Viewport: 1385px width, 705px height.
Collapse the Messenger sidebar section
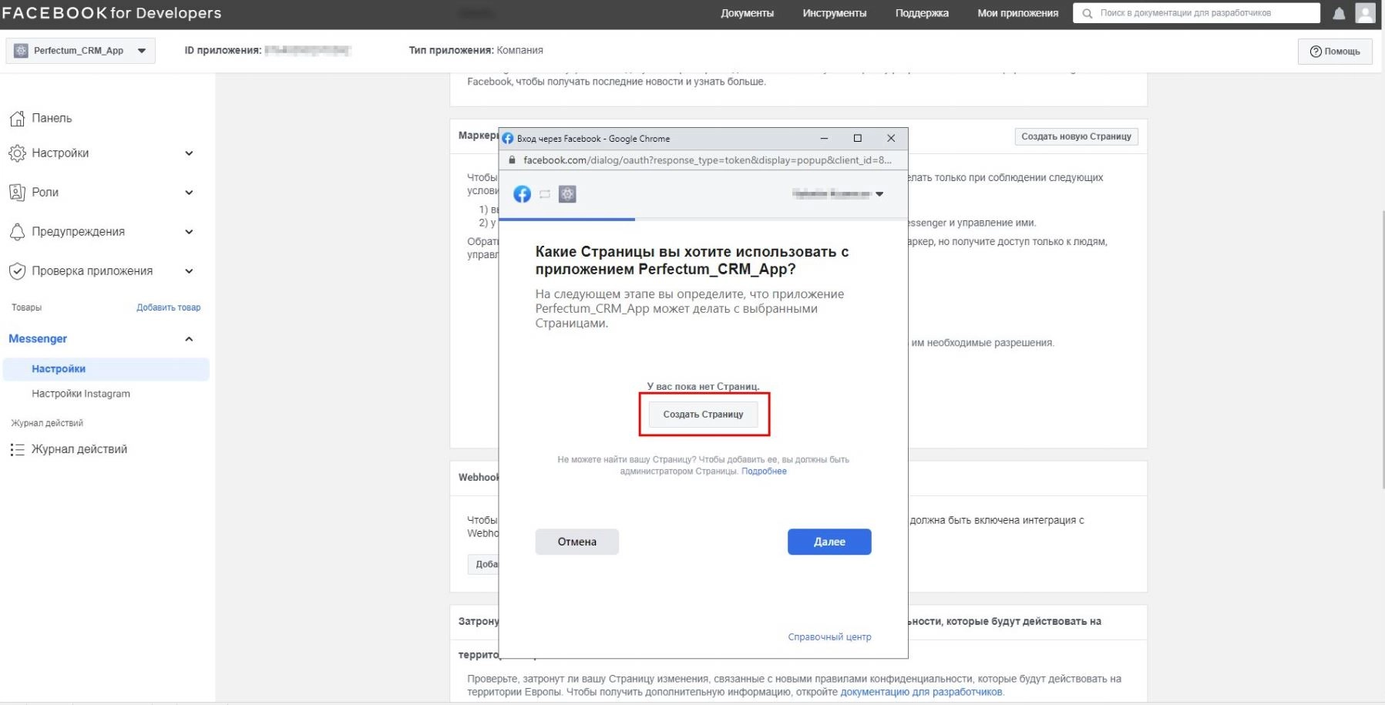189,339
